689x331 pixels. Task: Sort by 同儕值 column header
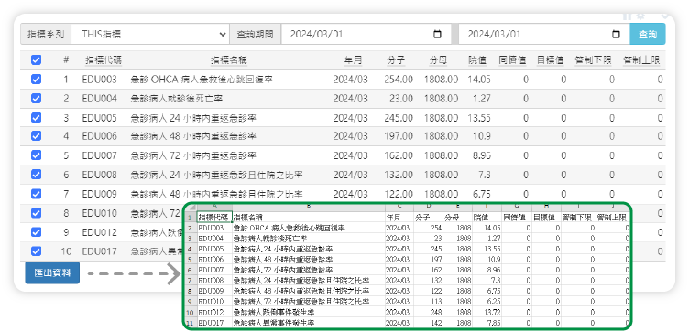[512, 60]
